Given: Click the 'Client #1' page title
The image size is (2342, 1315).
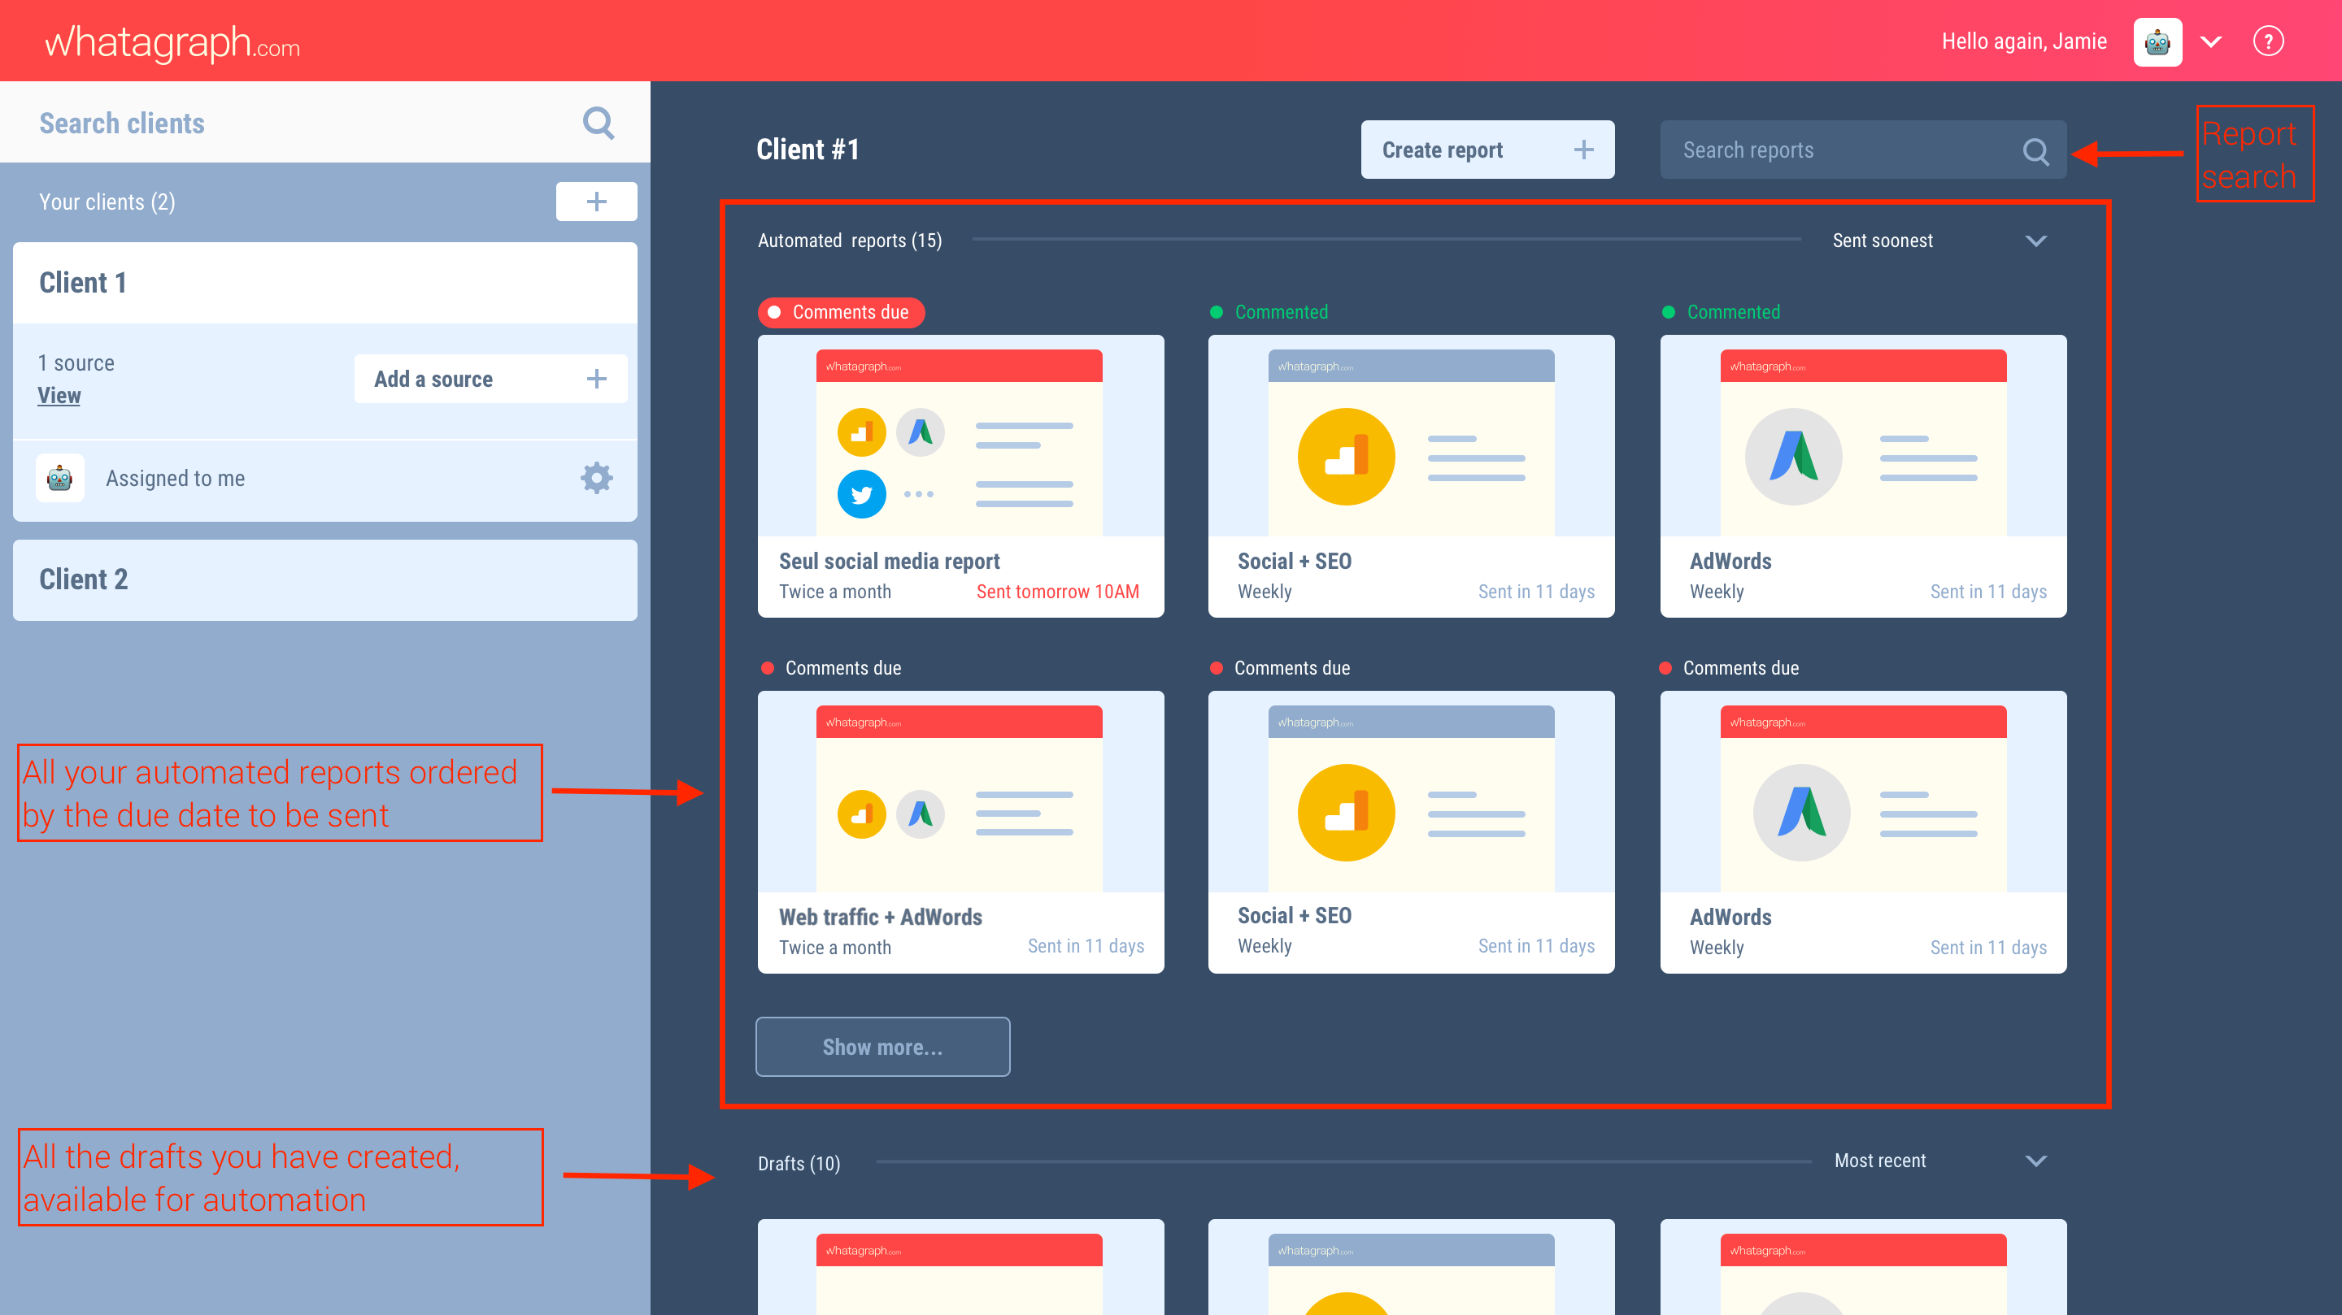Looking at the screenshot, I should click(x=808, y=150).
